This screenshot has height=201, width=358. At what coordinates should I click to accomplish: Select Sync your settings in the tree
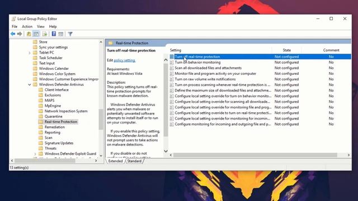point(53,47)
